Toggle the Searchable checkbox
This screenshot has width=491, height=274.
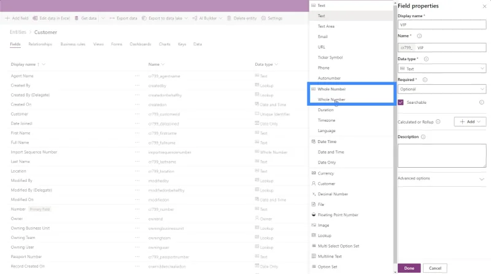point(401,102)
